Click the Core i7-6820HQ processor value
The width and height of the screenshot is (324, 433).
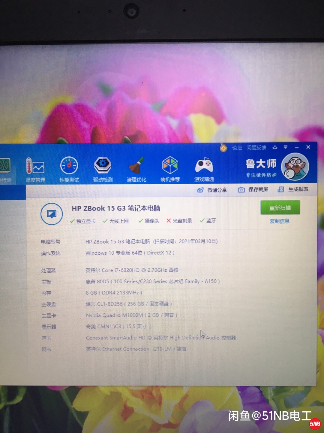pos(132,270)
